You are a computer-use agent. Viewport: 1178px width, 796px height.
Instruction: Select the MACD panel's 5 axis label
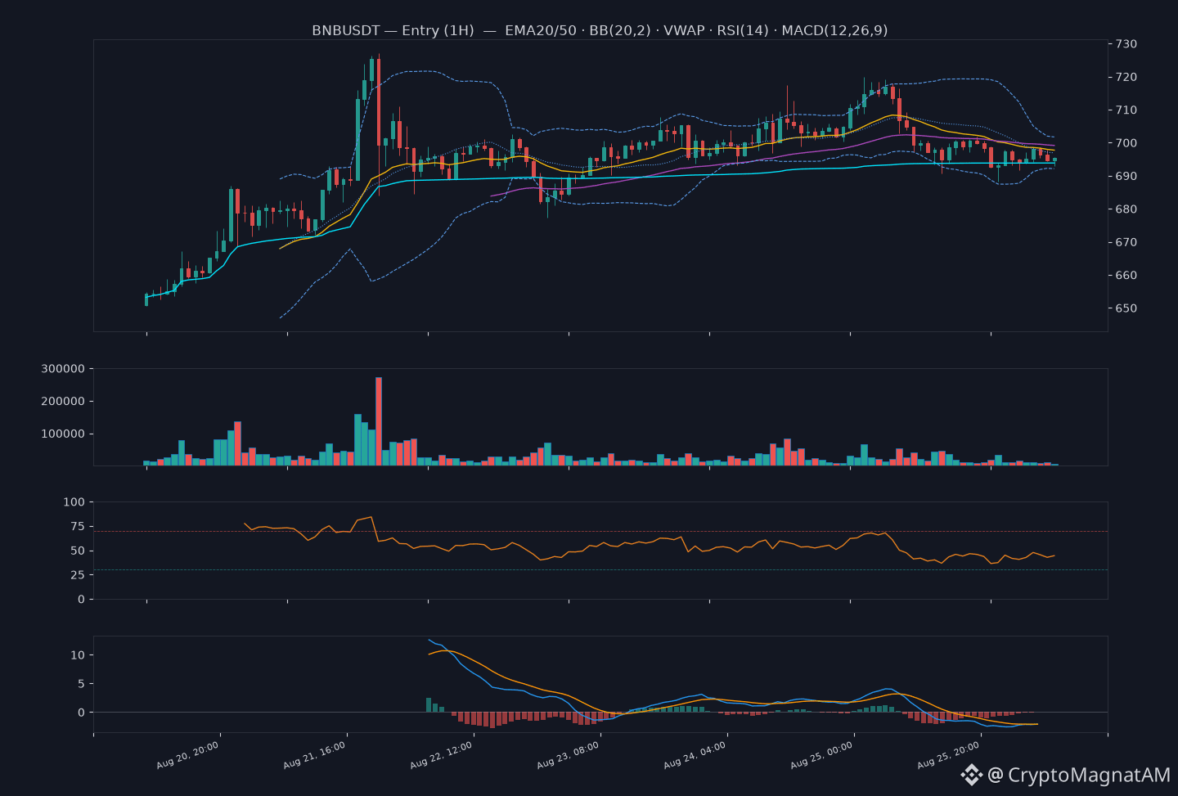pos(81,684)
